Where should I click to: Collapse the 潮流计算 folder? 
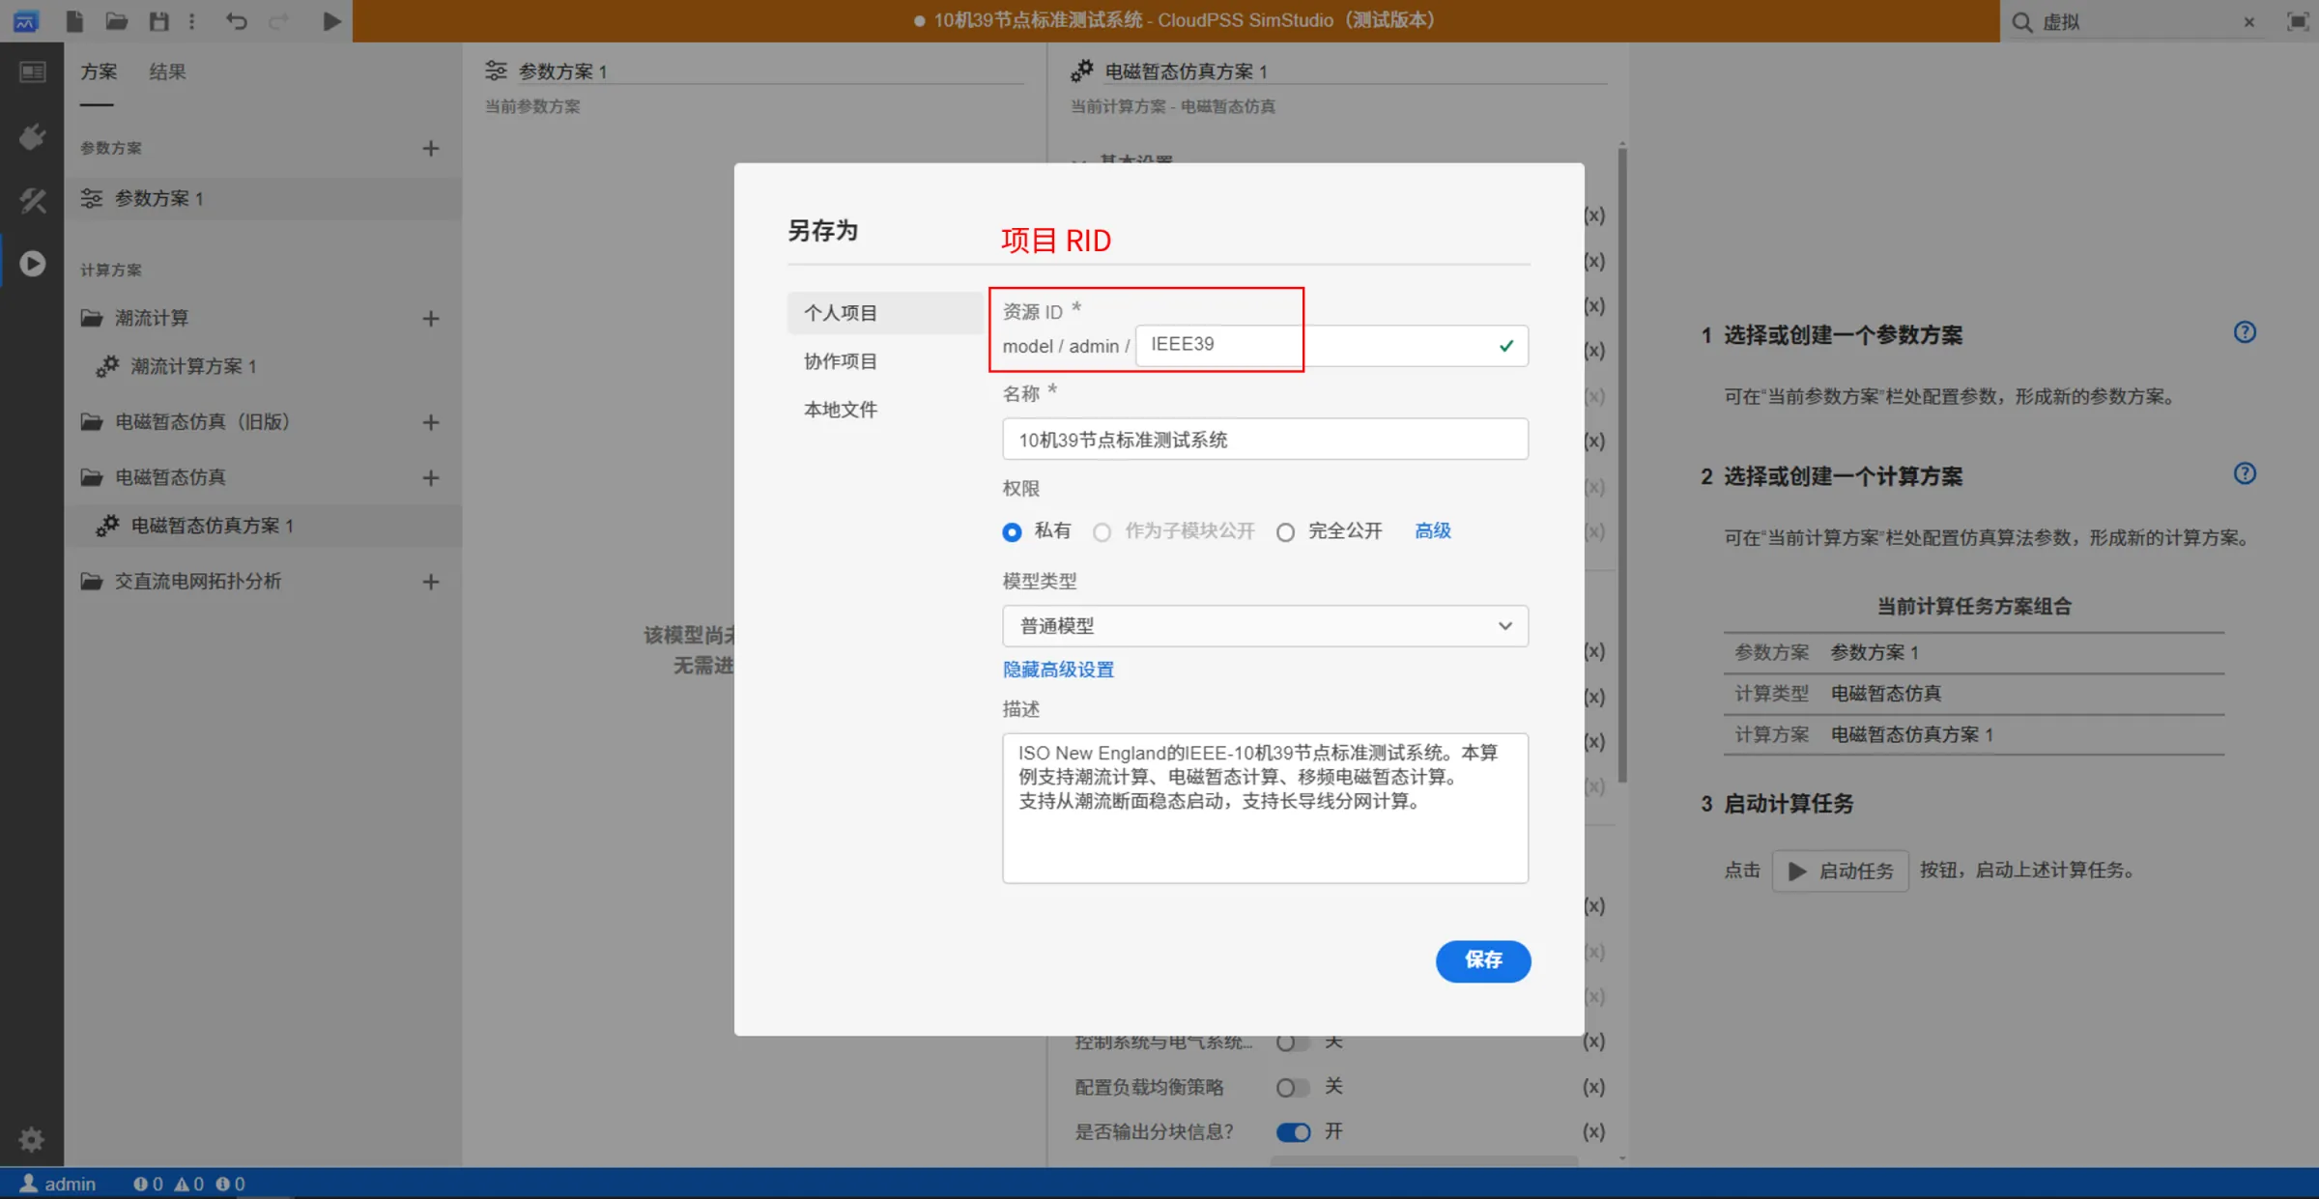tap(92, 318)
